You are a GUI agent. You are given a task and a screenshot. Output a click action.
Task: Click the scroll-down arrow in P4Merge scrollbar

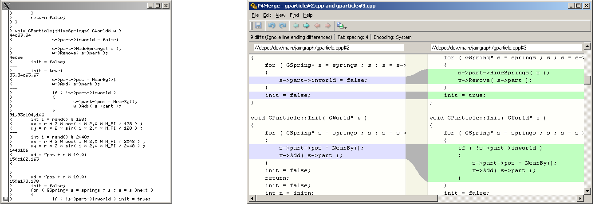click(x=587, y=191)
